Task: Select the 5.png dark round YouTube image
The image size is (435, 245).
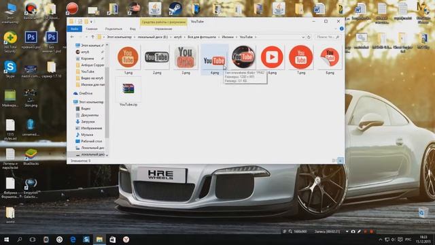Action: pyautogui.click(x=243, y=57)
